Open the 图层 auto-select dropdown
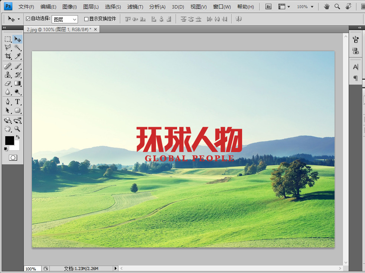Viewport: 365px width, 273px height. (x=65, y=19)
